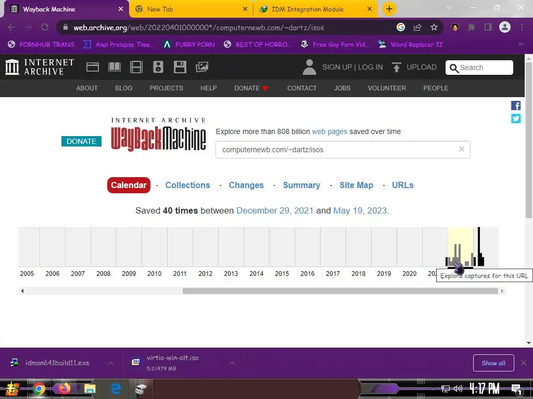
Task: Open Chrome three-dot menu
Action: (522, 27)
